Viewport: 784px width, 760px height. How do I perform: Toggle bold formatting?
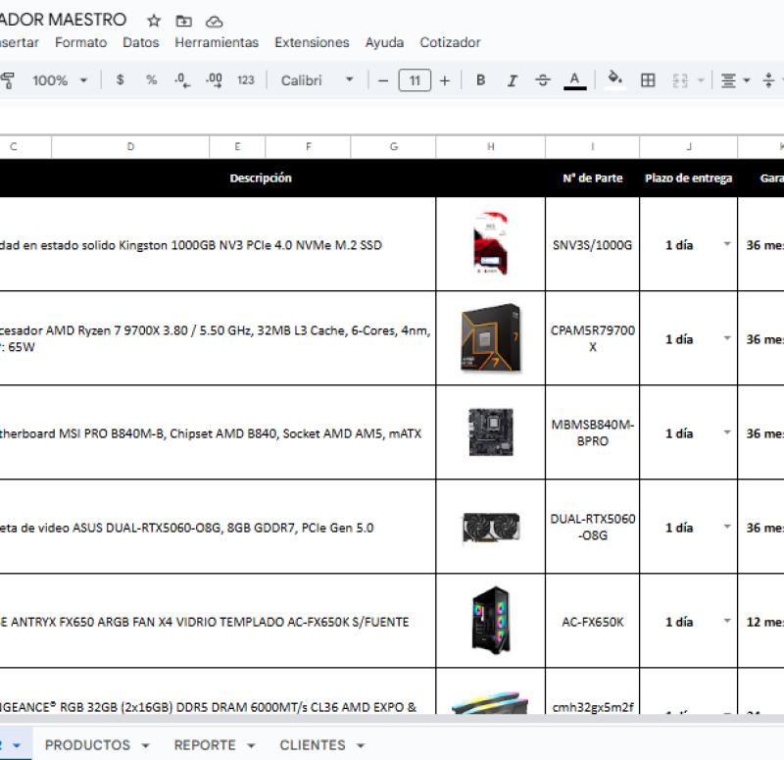(x=480, y=80)
